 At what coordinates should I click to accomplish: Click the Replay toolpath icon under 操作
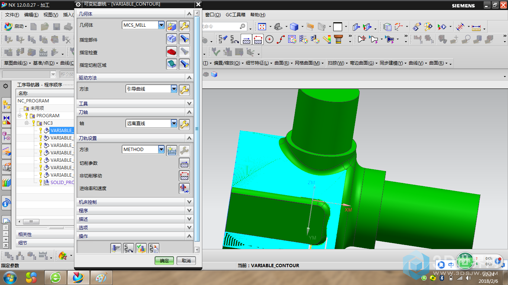(129, 248)
